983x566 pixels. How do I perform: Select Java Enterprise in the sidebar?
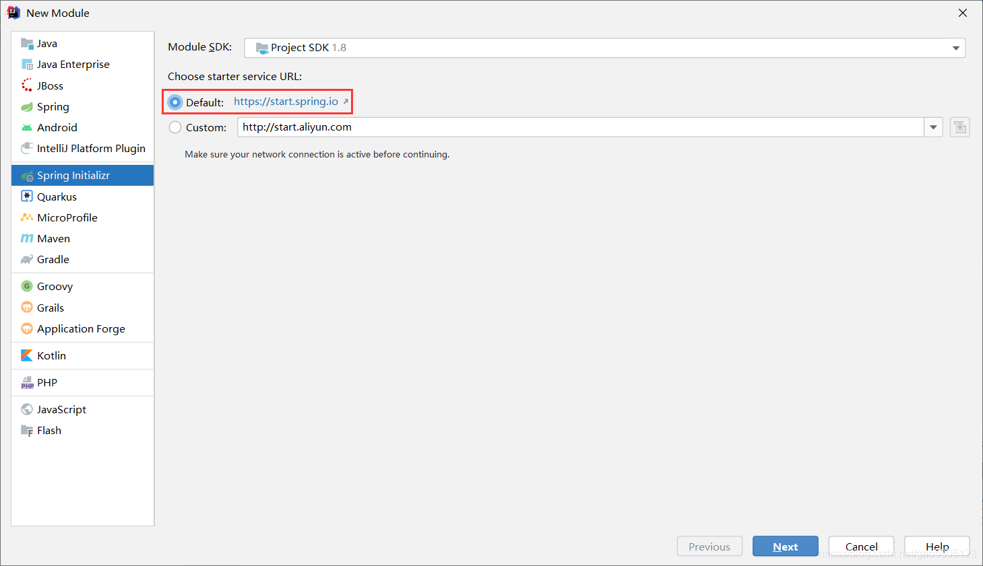click(73, 64)
